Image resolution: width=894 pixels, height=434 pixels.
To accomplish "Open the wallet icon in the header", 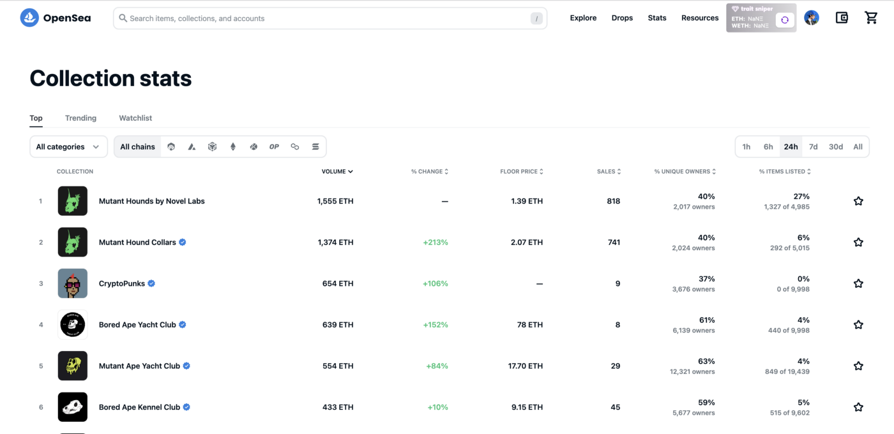I will point(842,18).
